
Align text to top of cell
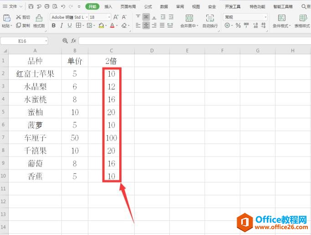[x=138, y=17]
